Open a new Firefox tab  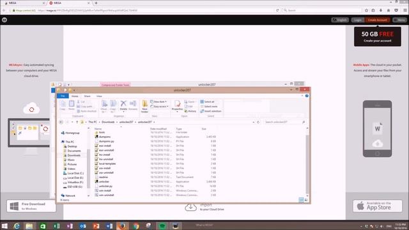click(96, 3)
